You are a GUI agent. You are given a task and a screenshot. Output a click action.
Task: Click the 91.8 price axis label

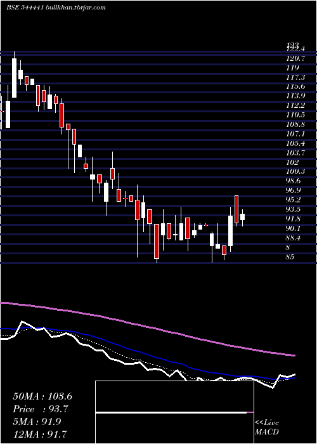(294, 219)
